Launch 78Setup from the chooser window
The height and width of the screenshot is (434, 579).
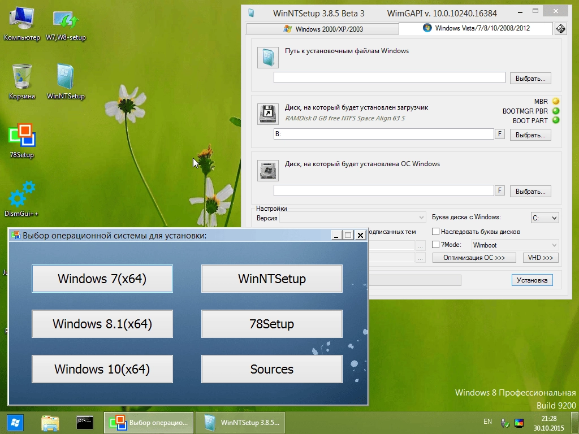tap(272, 324)
